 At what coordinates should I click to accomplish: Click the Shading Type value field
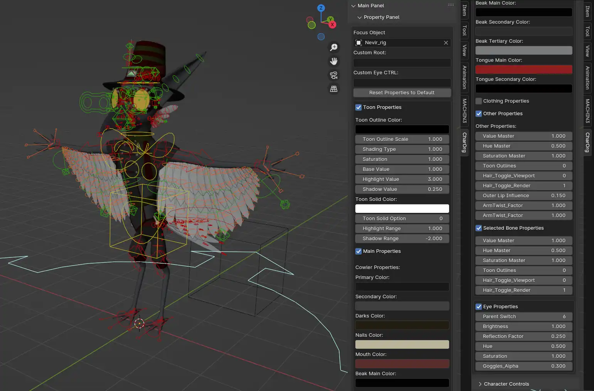[x=402, y=149]
